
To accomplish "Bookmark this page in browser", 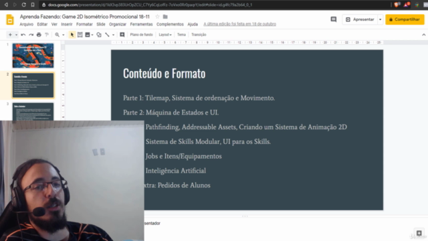I will (33, 5).
